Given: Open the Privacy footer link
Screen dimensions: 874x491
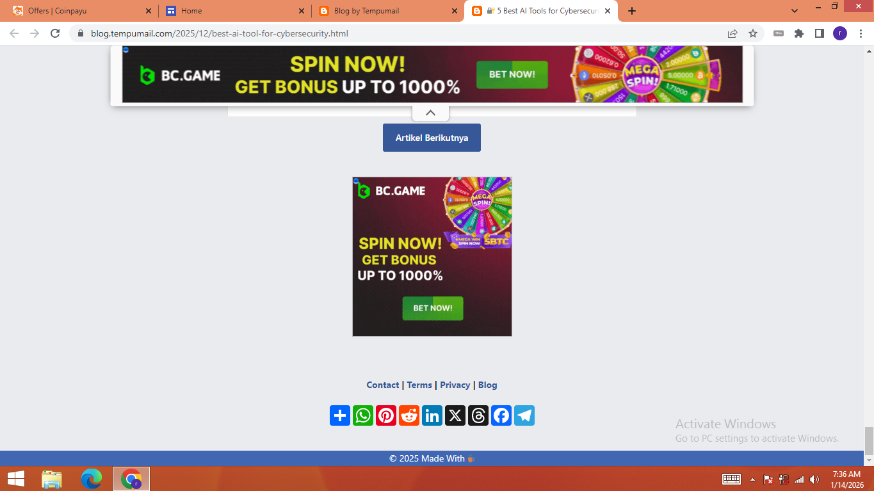Looking at the screenshot, I should pyautogui.click(x=455, y=385).
